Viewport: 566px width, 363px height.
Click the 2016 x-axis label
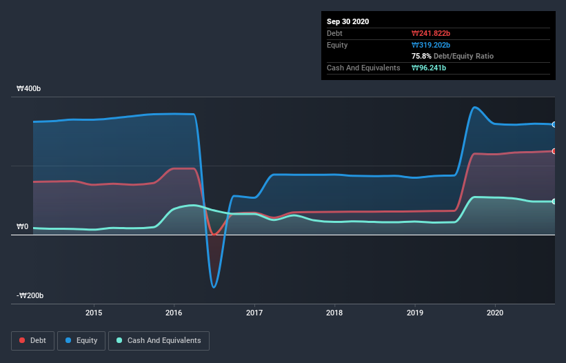pos(174,313)
